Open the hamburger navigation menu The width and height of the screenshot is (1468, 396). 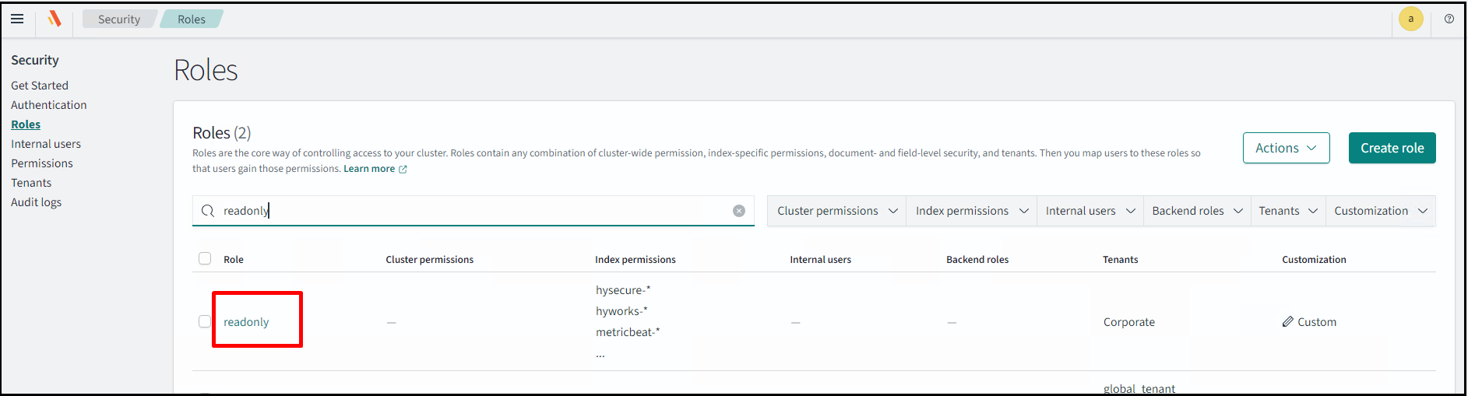[17, 19]
